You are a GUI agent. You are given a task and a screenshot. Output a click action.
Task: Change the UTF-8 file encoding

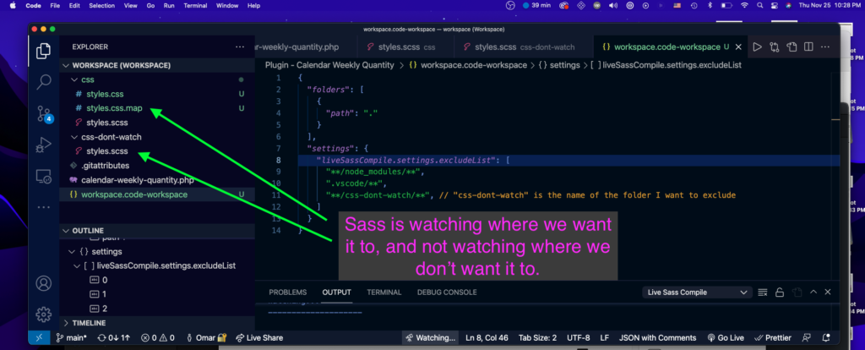pyautogui.click(x=578, y=338)
